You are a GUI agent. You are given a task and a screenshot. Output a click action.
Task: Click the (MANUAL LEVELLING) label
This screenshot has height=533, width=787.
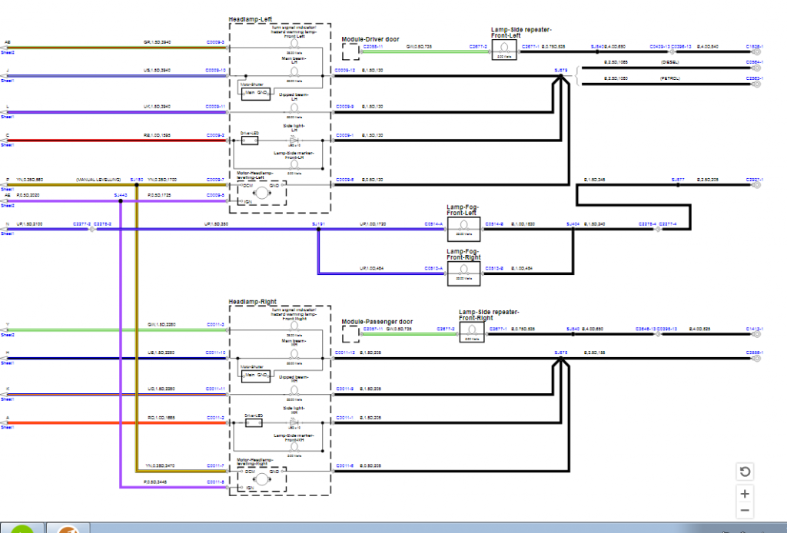point(98,179)
